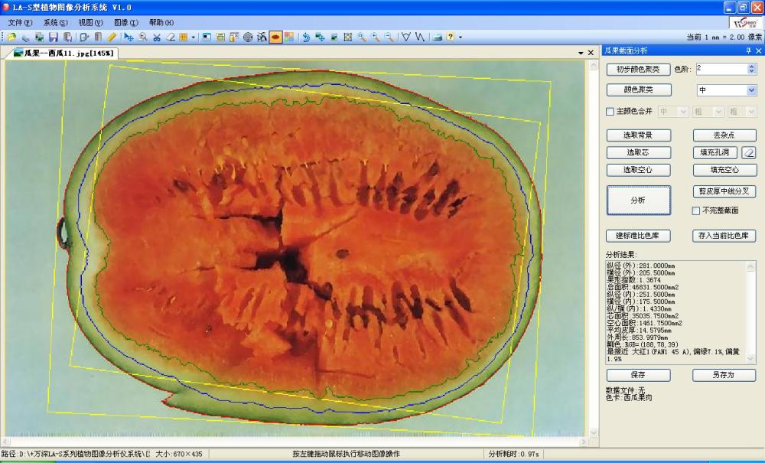Enable the 主颜色合并 checkbox
Screen dimensions: 765x463
(x=610, y=112)
